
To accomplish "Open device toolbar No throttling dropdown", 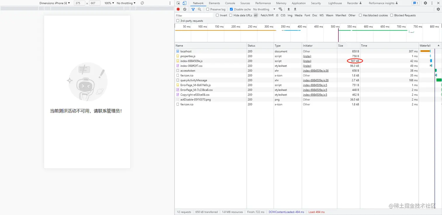I will tap(126, 3).
